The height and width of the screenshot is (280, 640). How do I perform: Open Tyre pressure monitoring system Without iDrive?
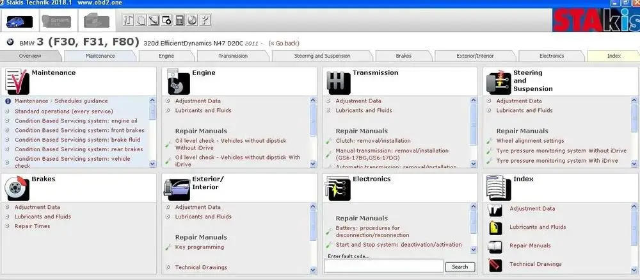(561, 151)
